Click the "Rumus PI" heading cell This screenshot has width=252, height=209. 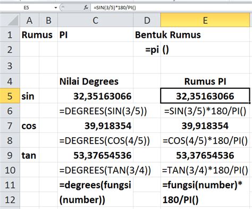tap(205, 81)
